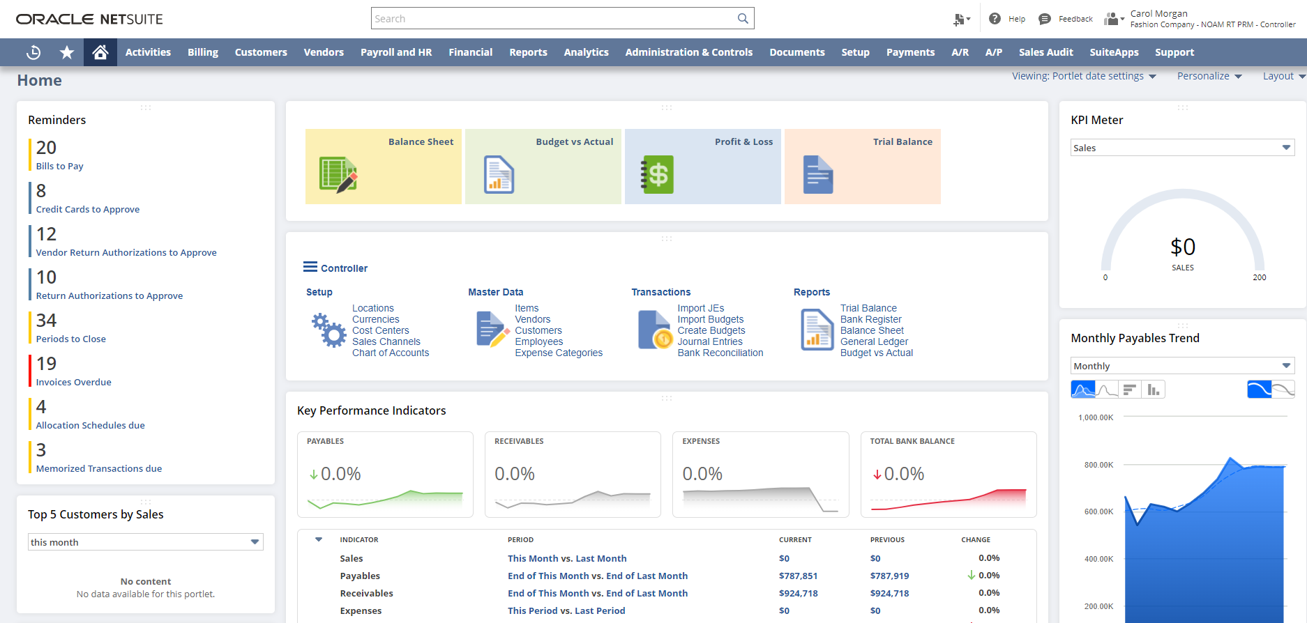
Task: Switch payables trend to line chart
Action: click(1107, 390)
